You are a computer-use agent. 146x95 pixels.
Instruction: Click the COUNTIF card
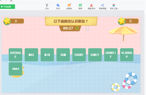coord(111,55)
